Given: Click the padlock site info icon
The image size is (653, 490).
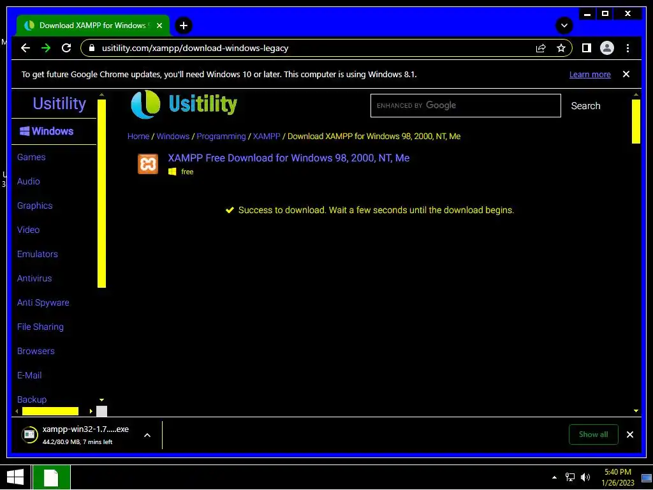Looking at the screenshot, I should pos(92,48).
